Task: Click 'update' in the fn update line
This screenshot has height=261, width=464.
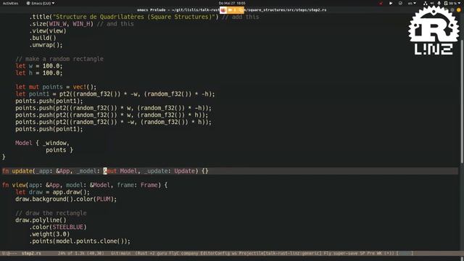Action: pos(22,171)
